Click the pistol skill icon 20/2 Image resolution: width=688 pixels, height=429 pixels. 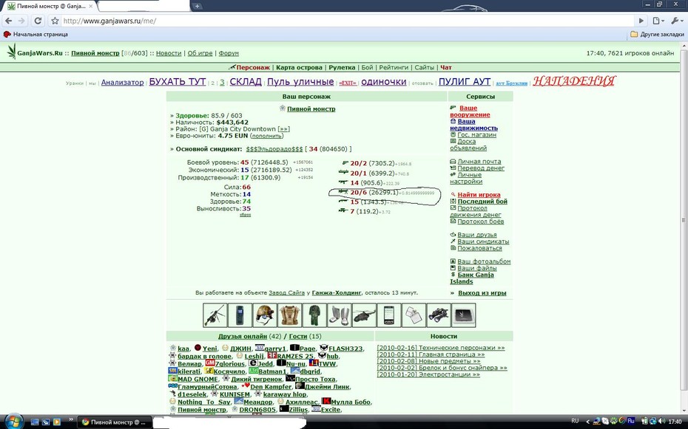[x=345, y=163]
